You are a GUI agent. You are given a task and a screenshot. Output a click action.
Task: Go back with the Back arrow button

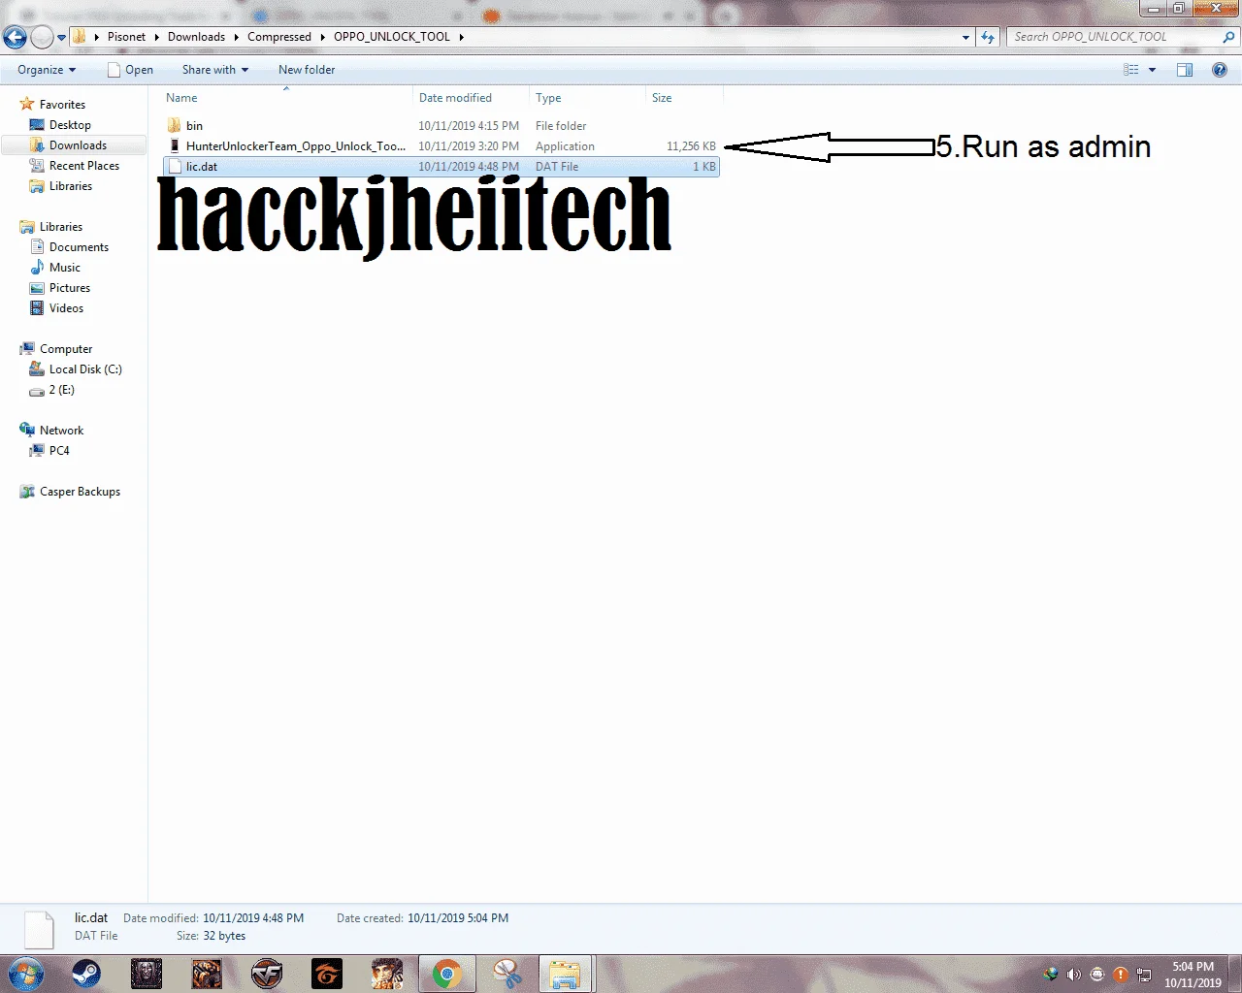pos(15,38)
